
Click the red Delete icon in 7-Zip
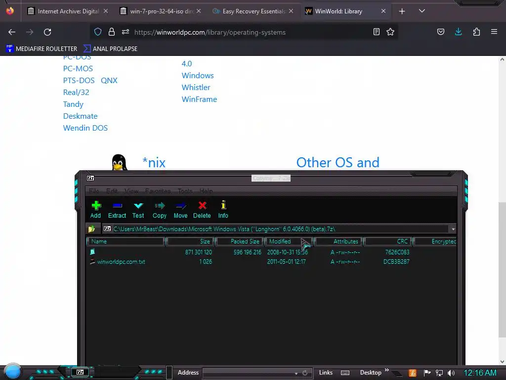click(202, 210)
